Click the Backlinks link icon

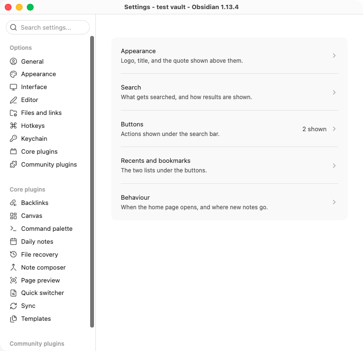[x=13, y=203]
